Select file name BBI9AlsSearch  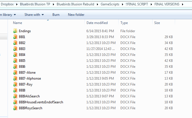click(29, 96)
